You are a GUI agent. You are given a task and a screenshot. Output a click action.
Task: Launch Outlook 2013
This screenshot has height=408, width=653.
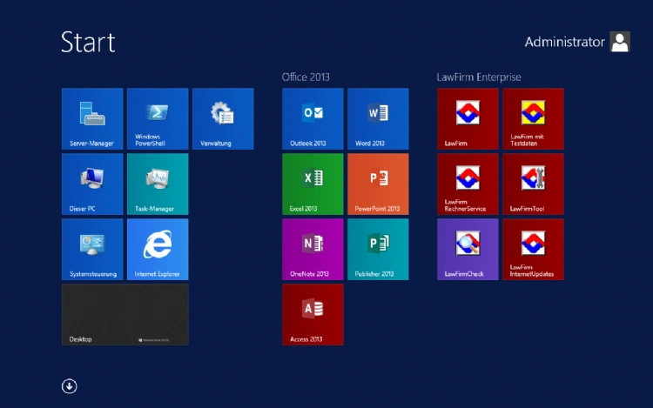tap(313, 118)
